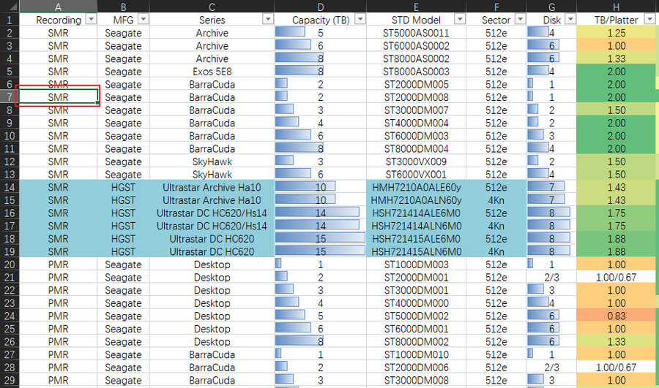
Task: Select the PMR cell in row 20
Action: (59, 265)
